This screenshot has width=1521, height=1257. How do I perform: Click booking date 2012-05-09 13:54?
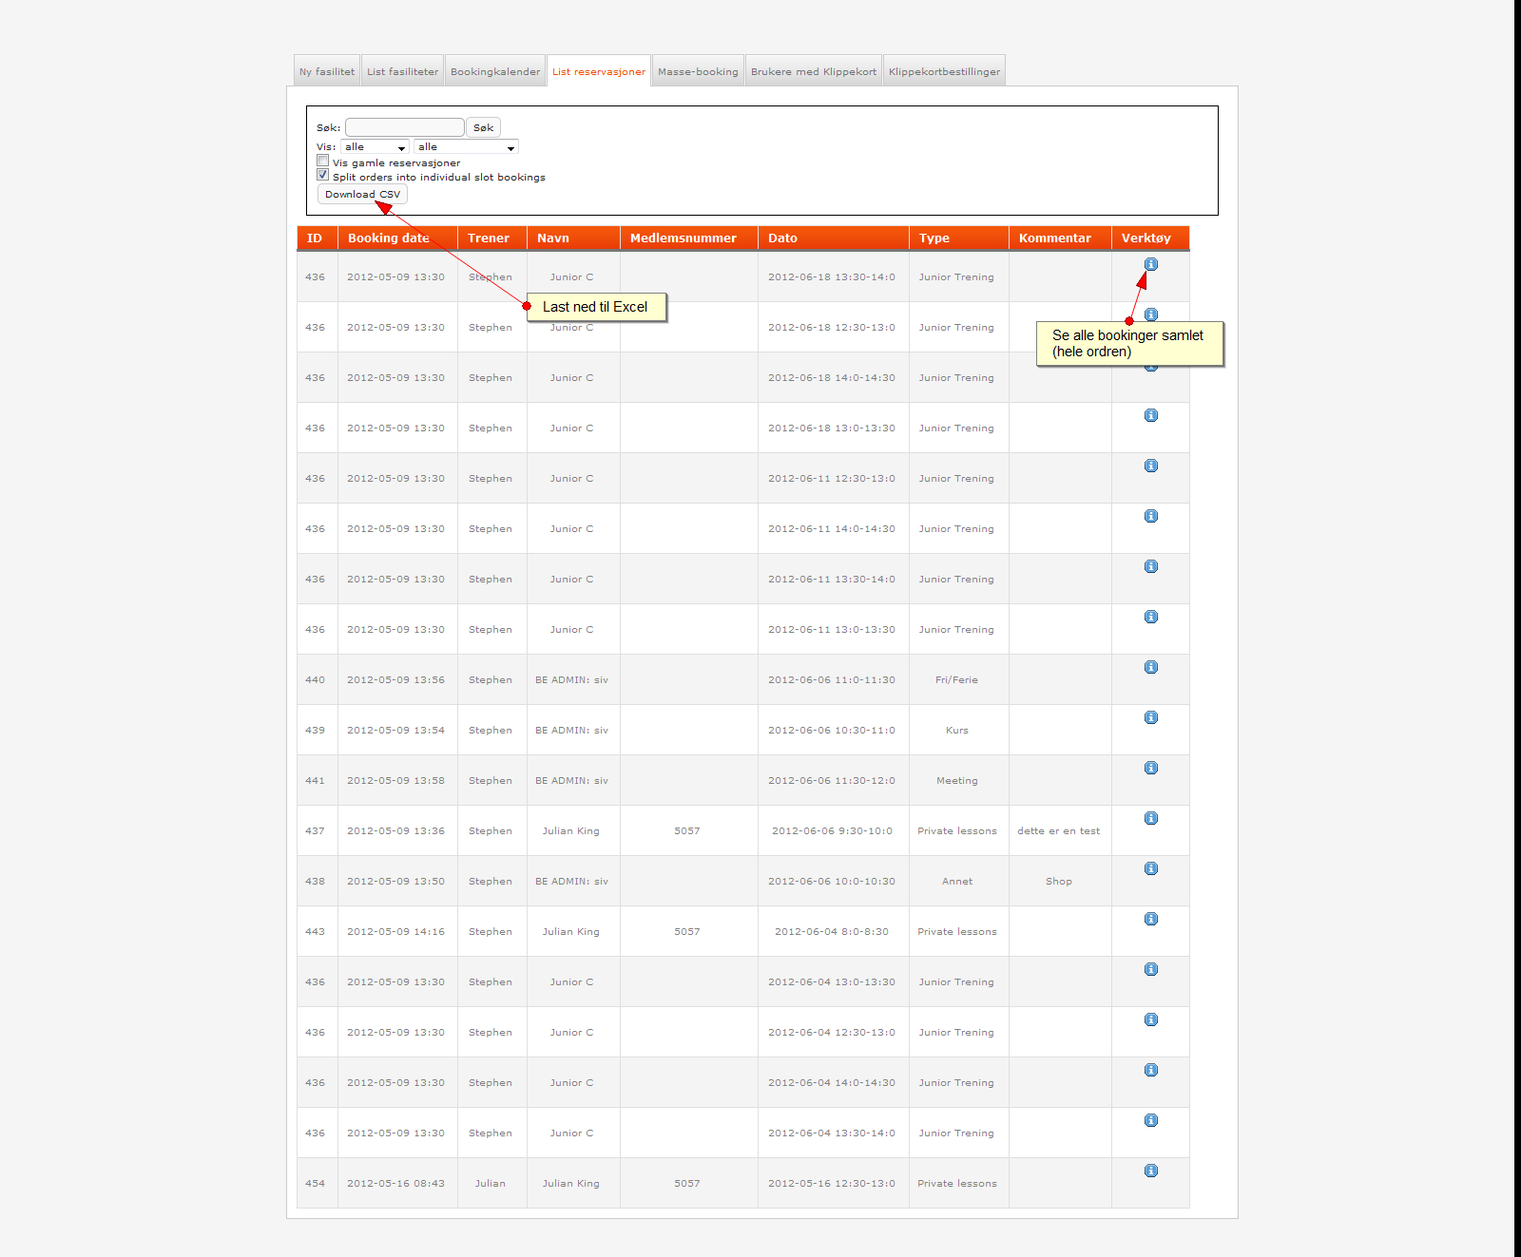point(395,731)
